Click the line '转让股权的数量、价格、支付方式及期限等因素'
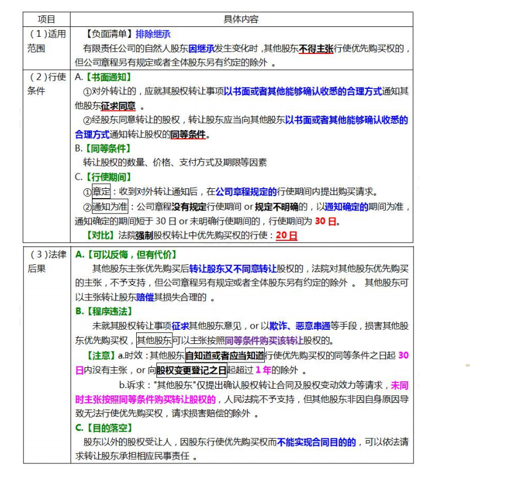The height and width of the screenshot is (477, 525). click(175, 162)
